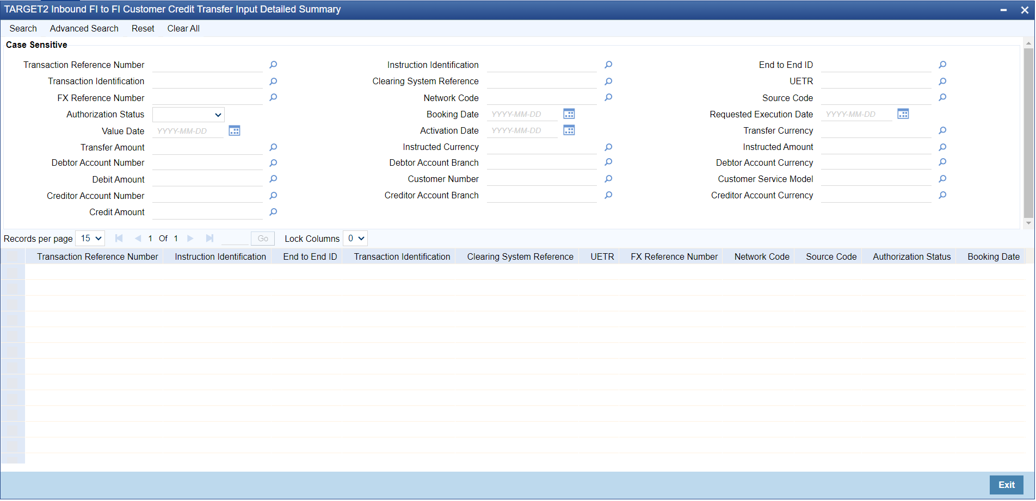Focus the Customer Number input field
Viewport: 1036px width, 501px height.
(x=542, y=179)
